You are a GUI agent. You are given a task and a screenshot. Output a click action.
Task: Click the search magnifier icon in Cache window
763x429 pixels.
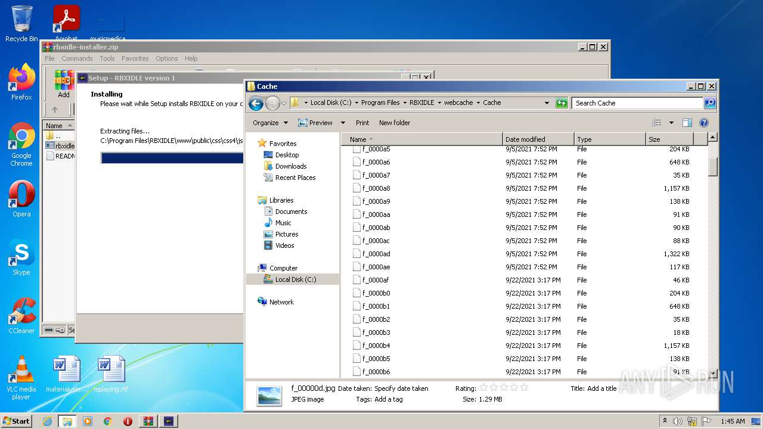point(709,103)
